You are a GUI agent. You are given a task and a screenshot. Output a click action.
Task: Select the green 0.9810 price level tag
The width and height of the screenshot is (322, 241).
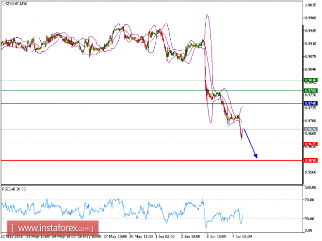(310, 80)
